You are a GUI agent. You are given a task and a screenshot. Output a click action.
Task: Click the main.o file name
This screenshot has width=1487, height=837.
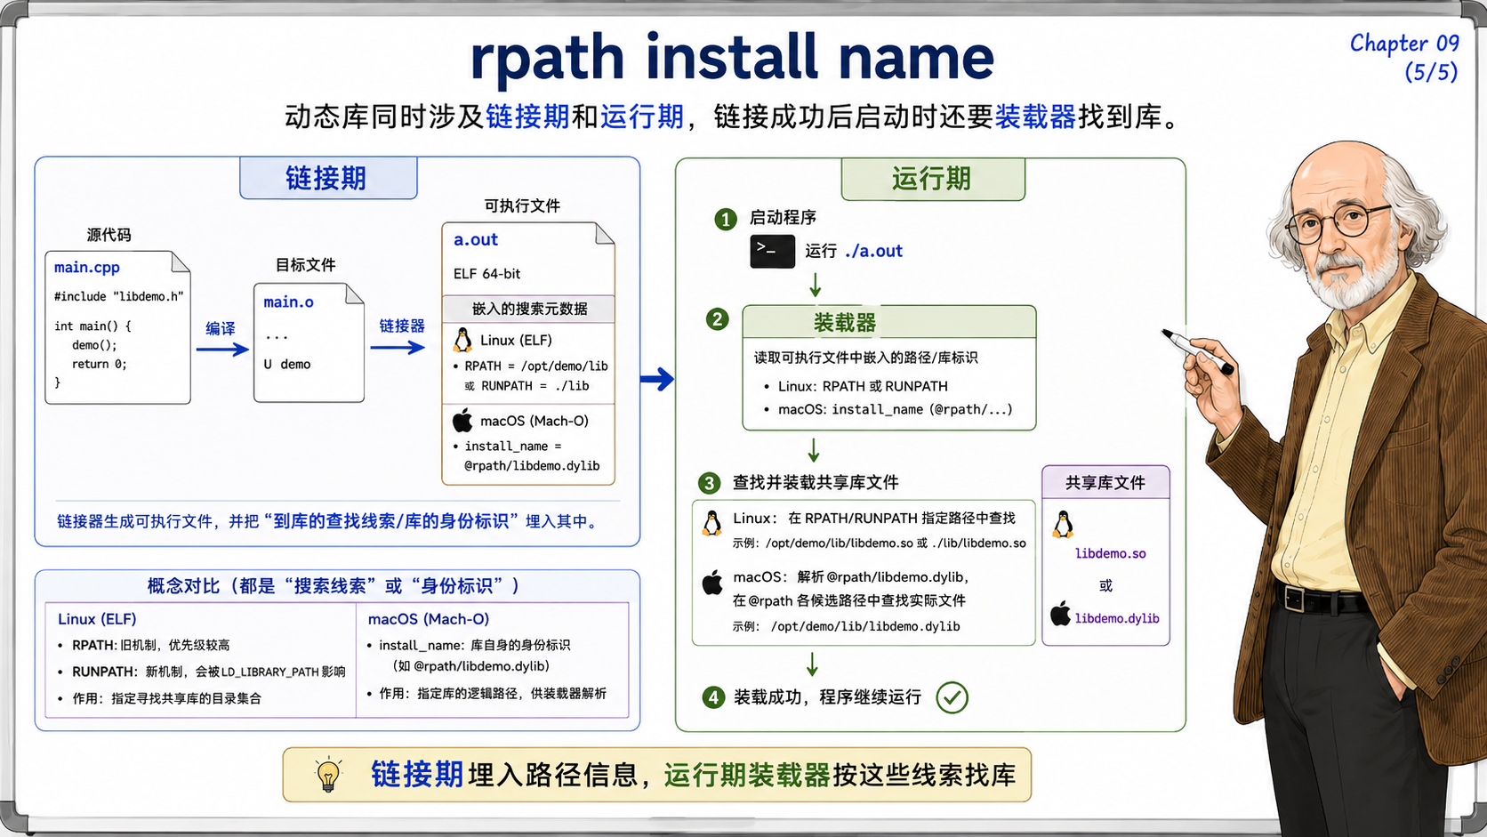coord(288,302)
